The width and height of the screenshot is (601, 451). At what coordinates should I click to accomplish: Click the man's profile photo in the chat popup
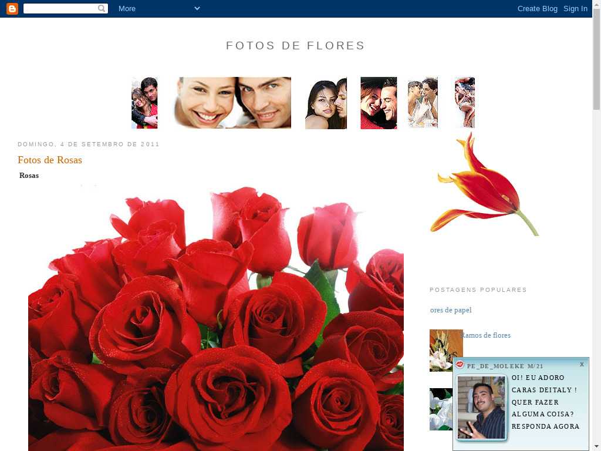pos(481,408)
